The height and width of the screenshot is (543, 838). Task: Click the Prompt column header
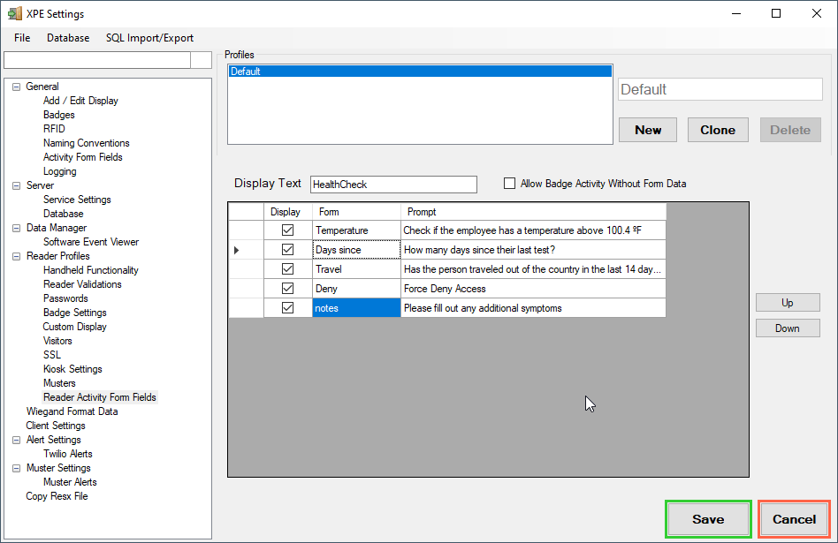(x=533, y=212)
